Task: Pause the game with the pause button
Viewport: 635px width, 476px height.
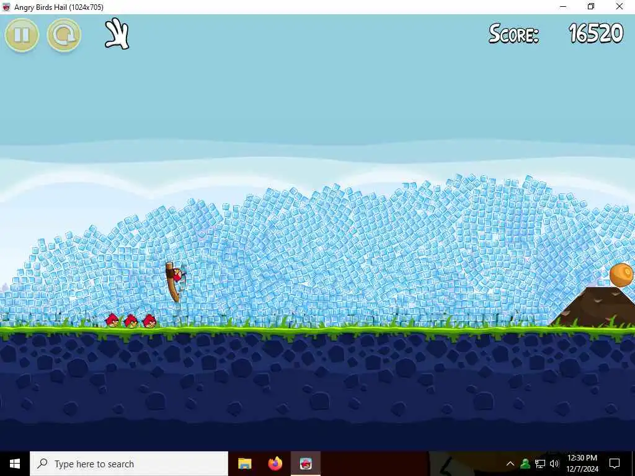Action: pos(22,35)
